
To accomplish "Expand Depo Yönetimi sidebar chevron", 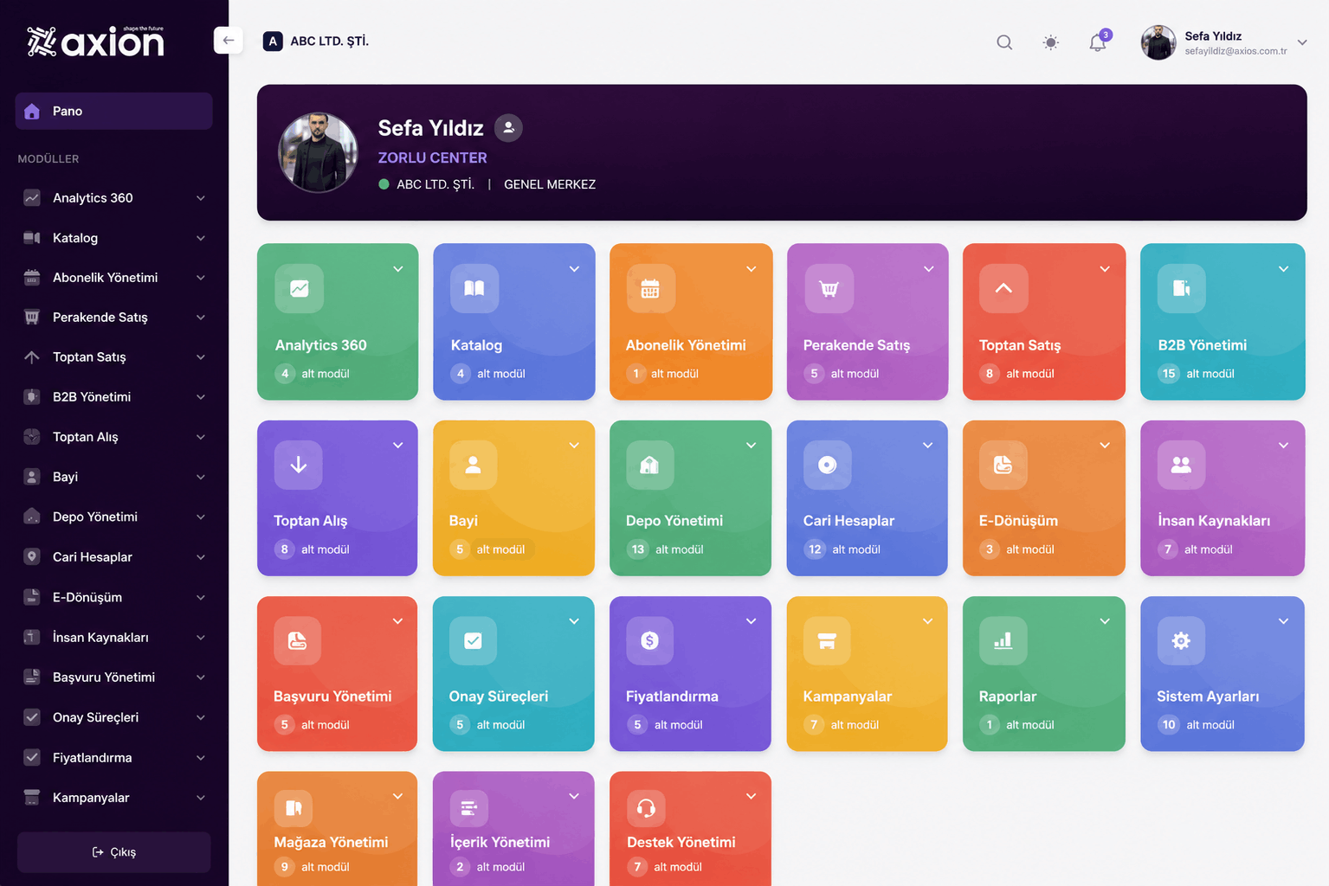I will point(201,517).
